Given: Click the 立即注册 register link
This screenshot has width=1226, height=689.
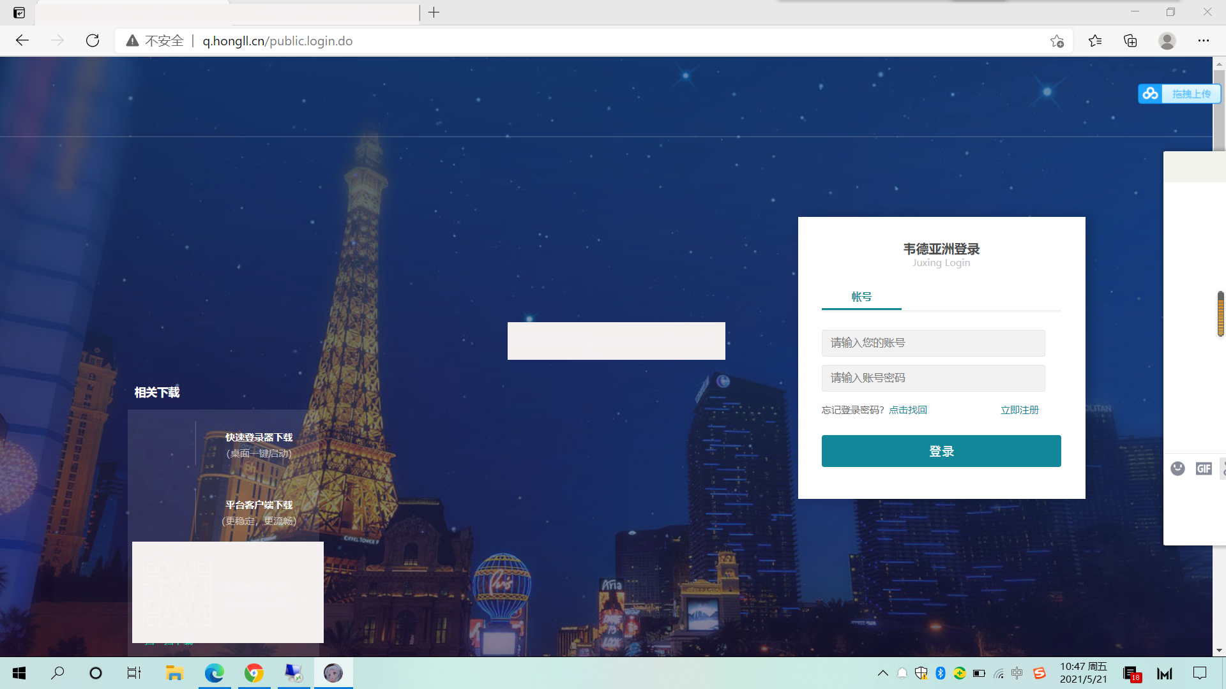Looking at the screenshot, I should tap(1019, 410).
